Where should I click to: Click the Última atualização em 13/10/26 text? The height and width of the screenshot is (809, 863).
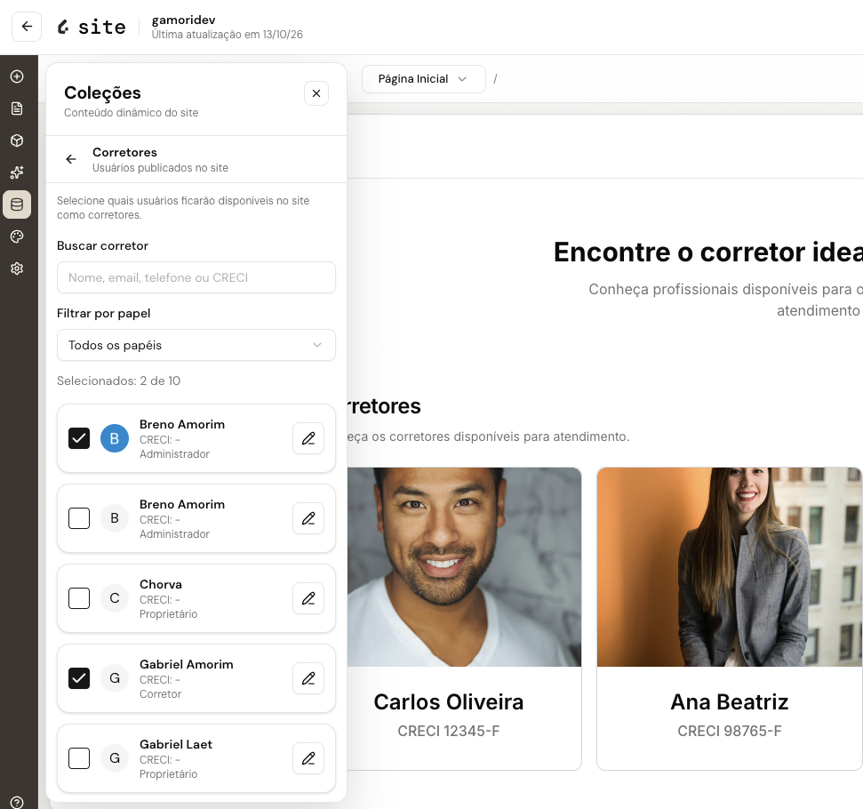pyautogui.click(x=228, y=35)
